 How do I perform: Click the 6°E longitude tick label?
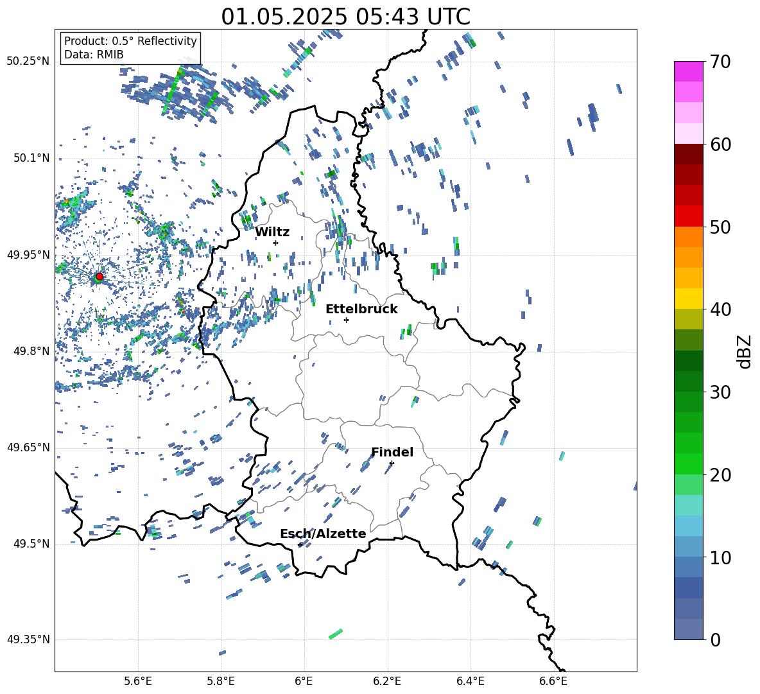(x=304, y=681)
